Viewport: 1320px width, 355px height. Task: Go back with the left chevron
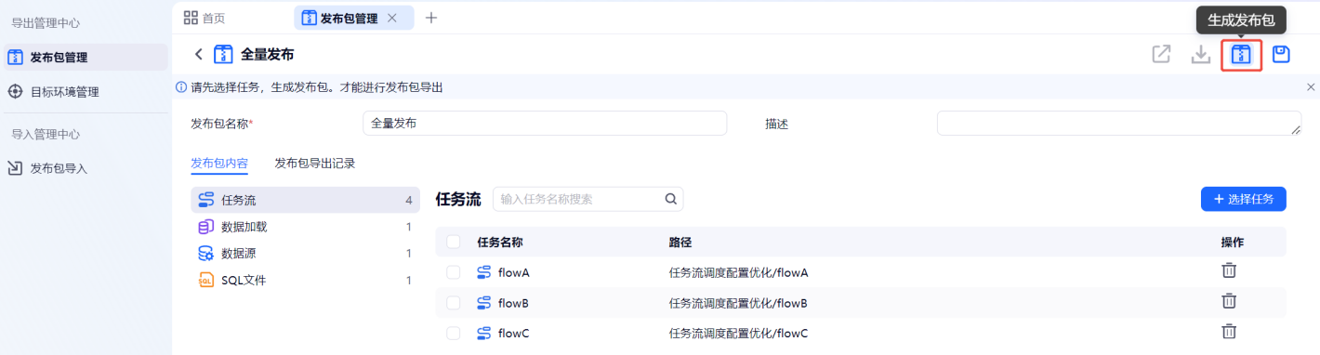[198, 55]
